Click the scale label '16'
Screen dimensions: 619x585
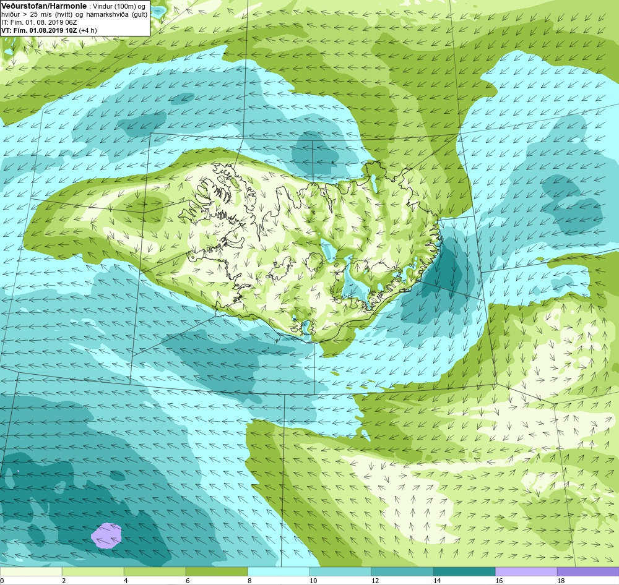coord(499,581)
